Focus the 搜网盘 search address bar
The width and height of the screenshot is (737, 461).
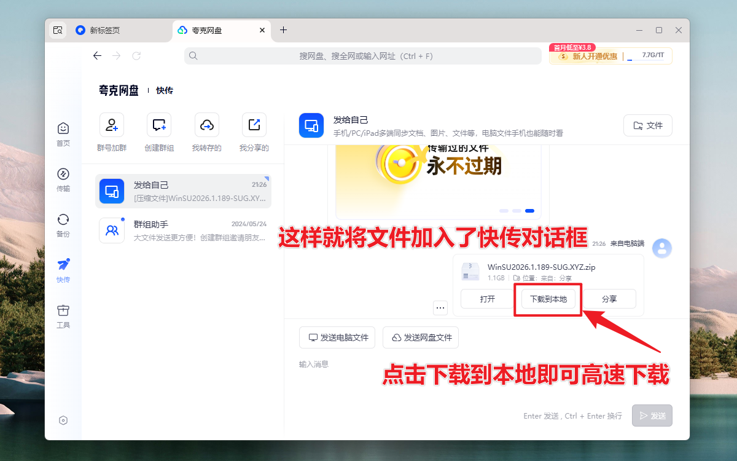click(x=362, y=56)
